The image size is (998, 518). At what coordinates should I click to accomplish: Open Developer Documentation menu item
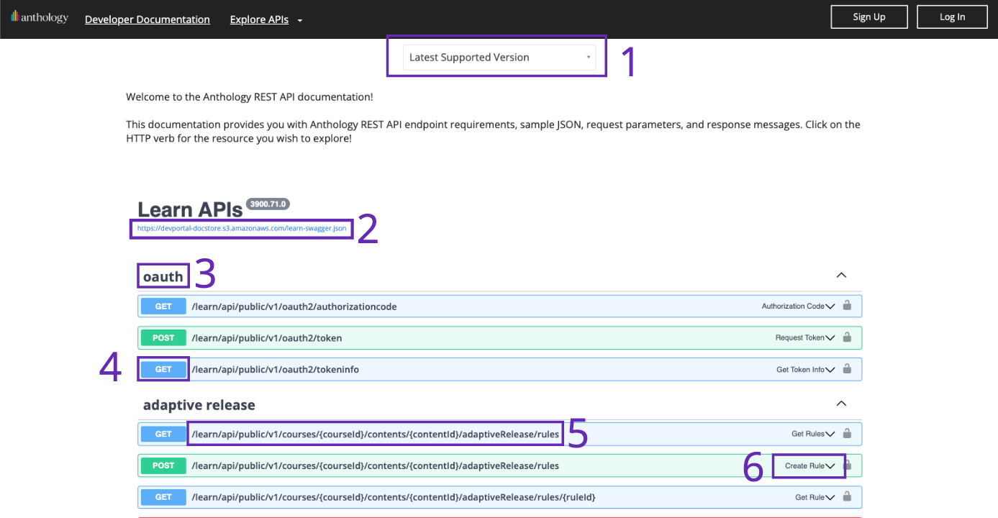click(148, 19)
